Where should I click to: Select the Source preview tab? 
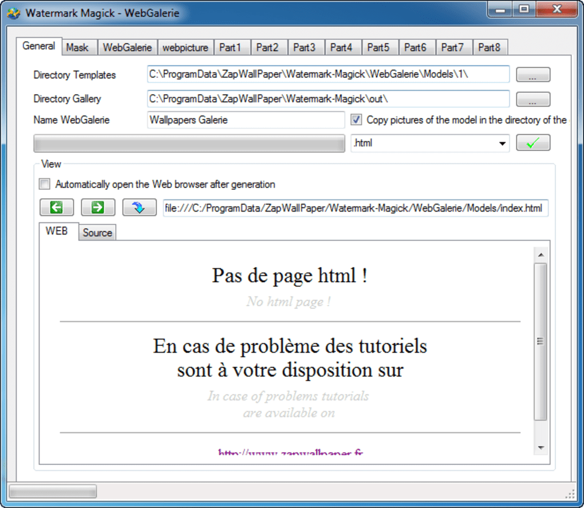[97, 233]
